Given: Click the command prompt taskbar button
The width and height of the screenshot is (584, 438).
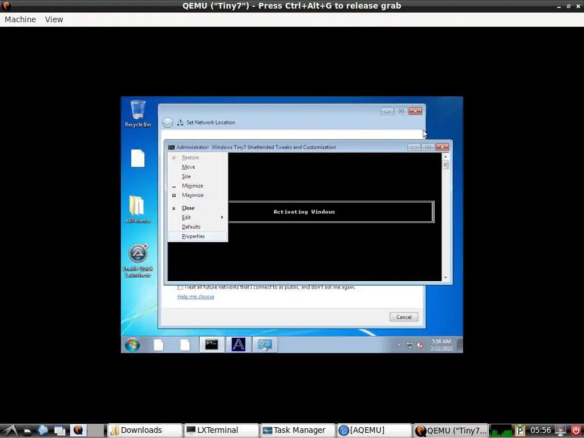Looking at the screenshot, I should [212, 344].
